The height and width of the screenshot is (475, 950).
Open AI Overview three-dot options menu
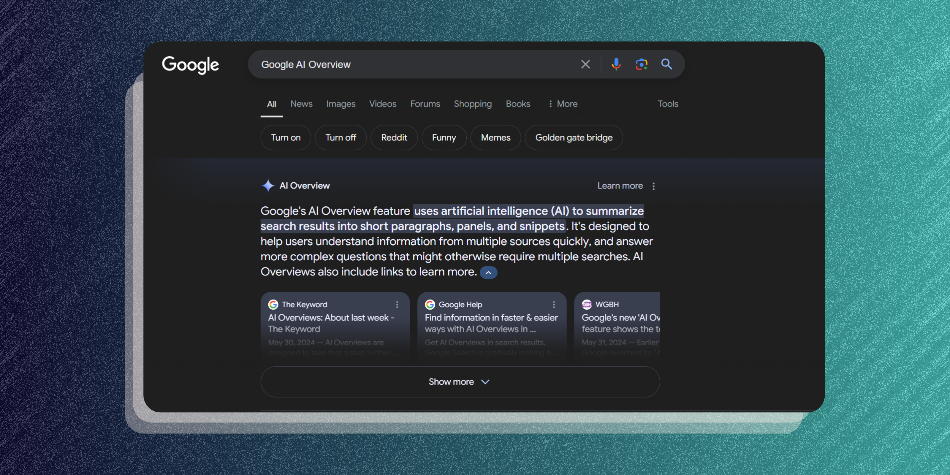pos(653,186)
